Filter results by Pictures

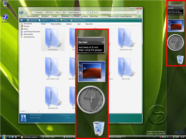(x=76, y=16)
